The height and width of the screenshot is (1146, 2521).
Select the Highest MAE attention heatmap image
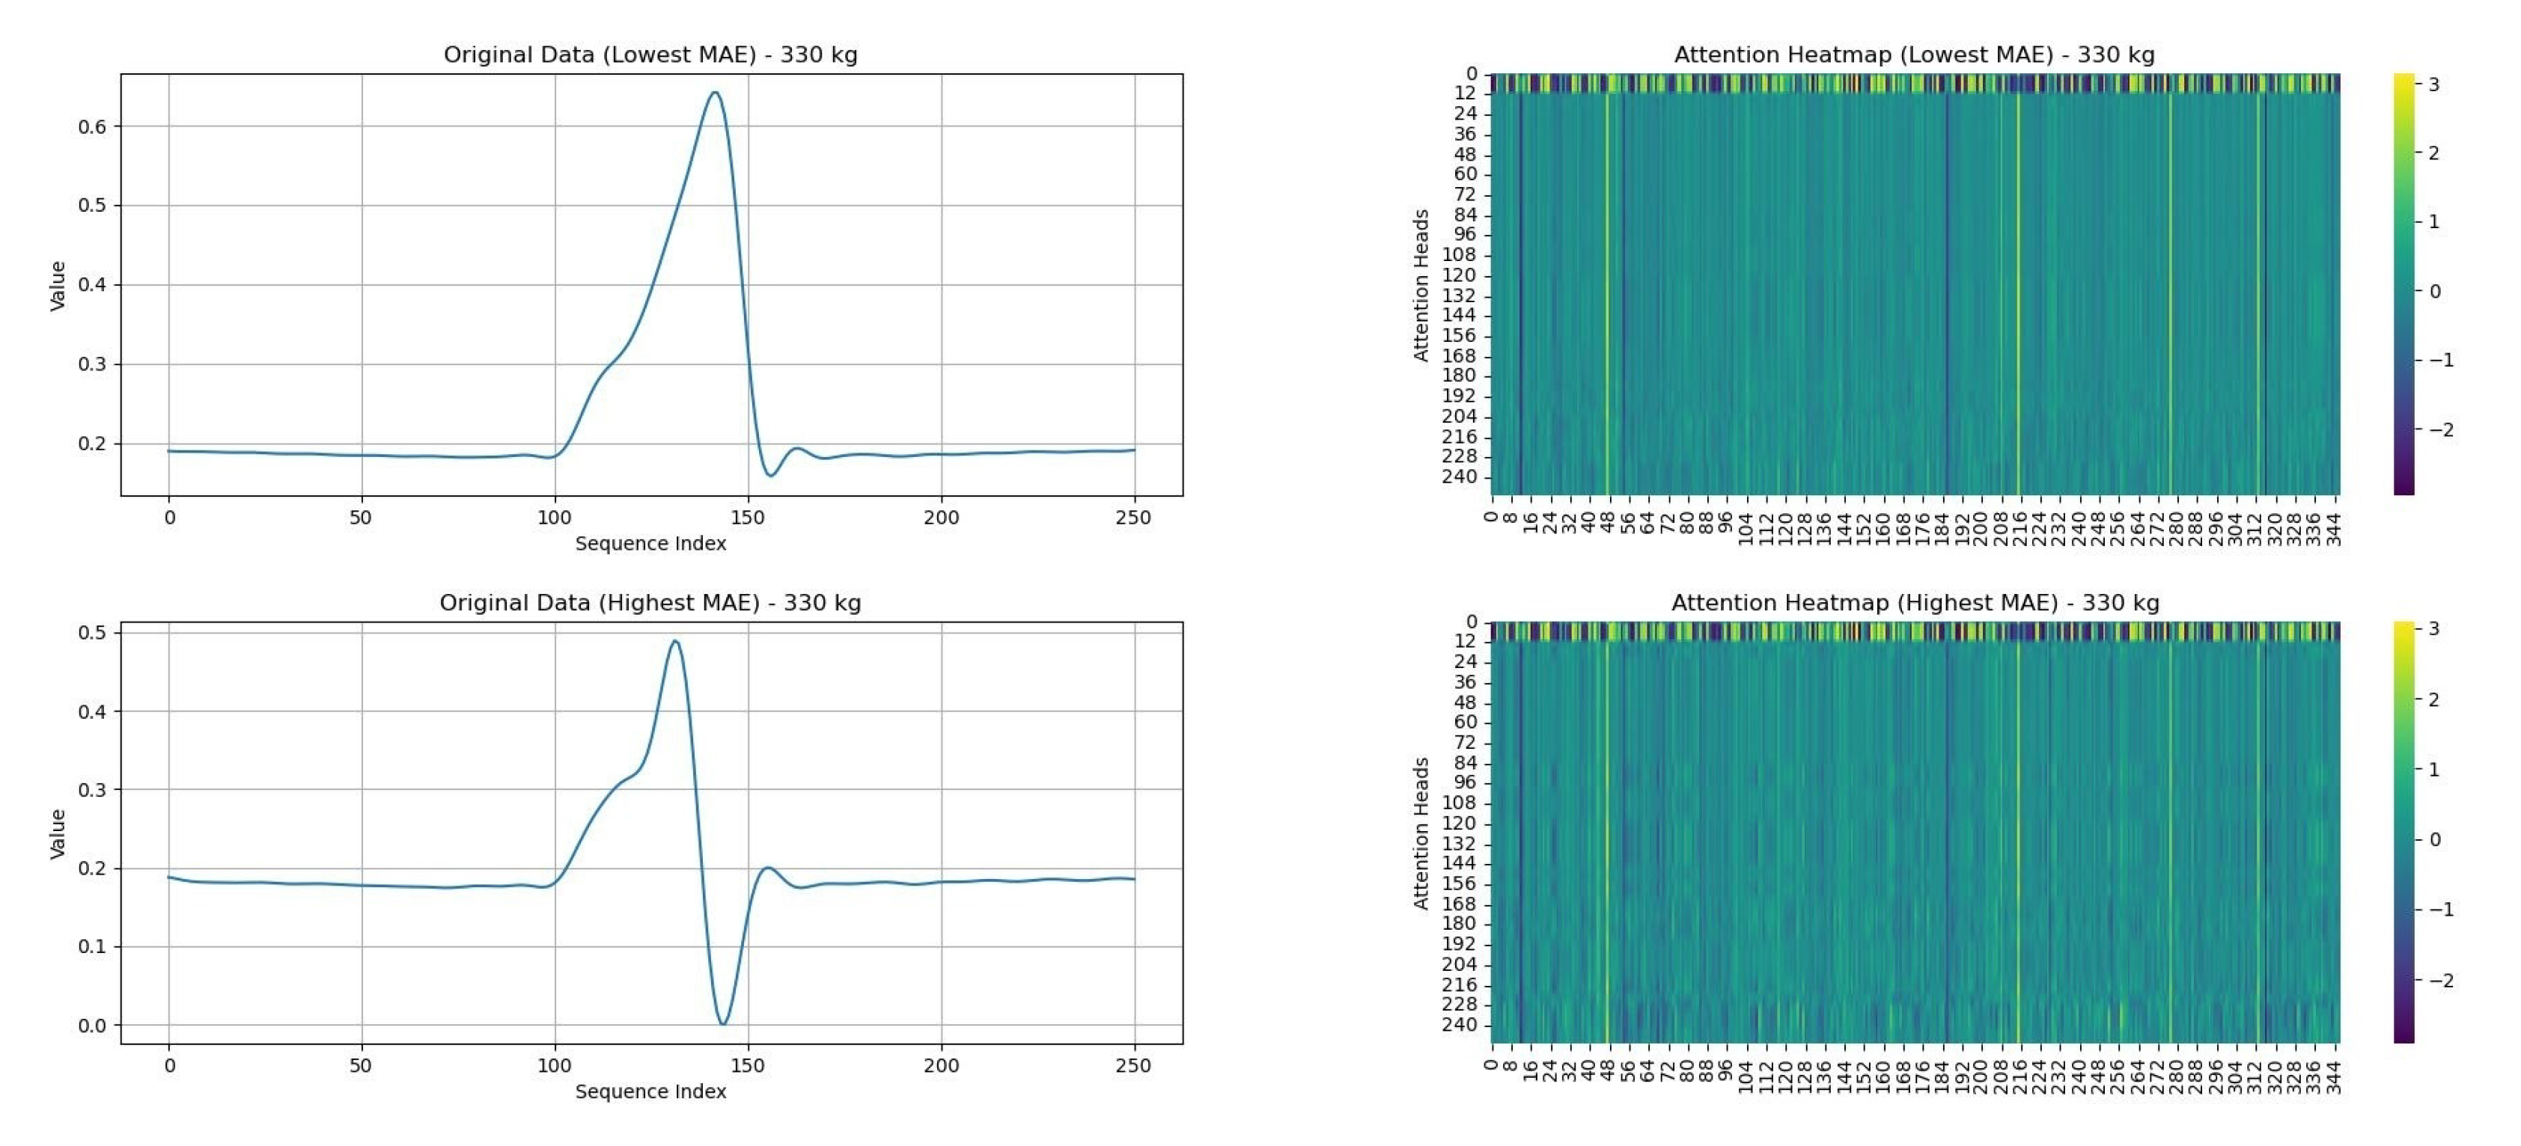tap(1914, 832)
